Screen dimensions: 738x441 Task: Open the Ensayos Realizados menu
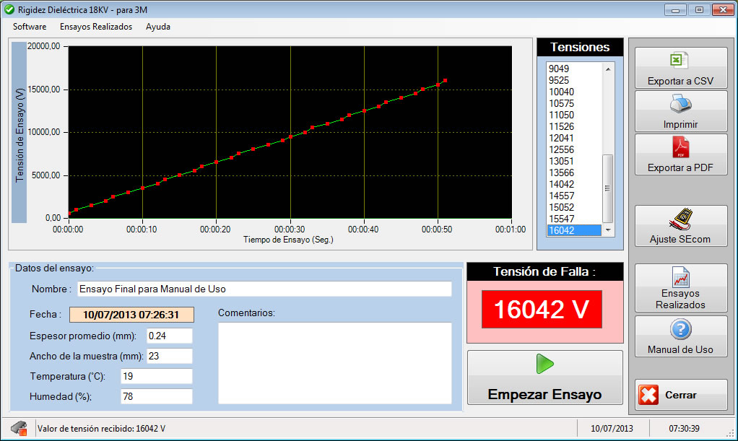point(96,27)
